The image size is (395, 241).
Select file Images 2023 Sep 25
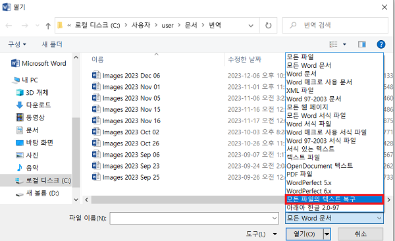126,178
